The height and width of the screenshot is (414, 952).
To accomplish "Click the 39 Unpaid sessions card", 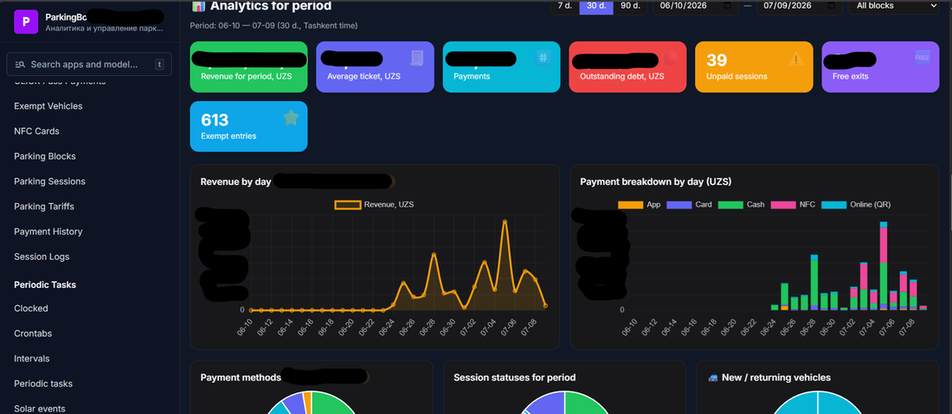I will [754, 67].
